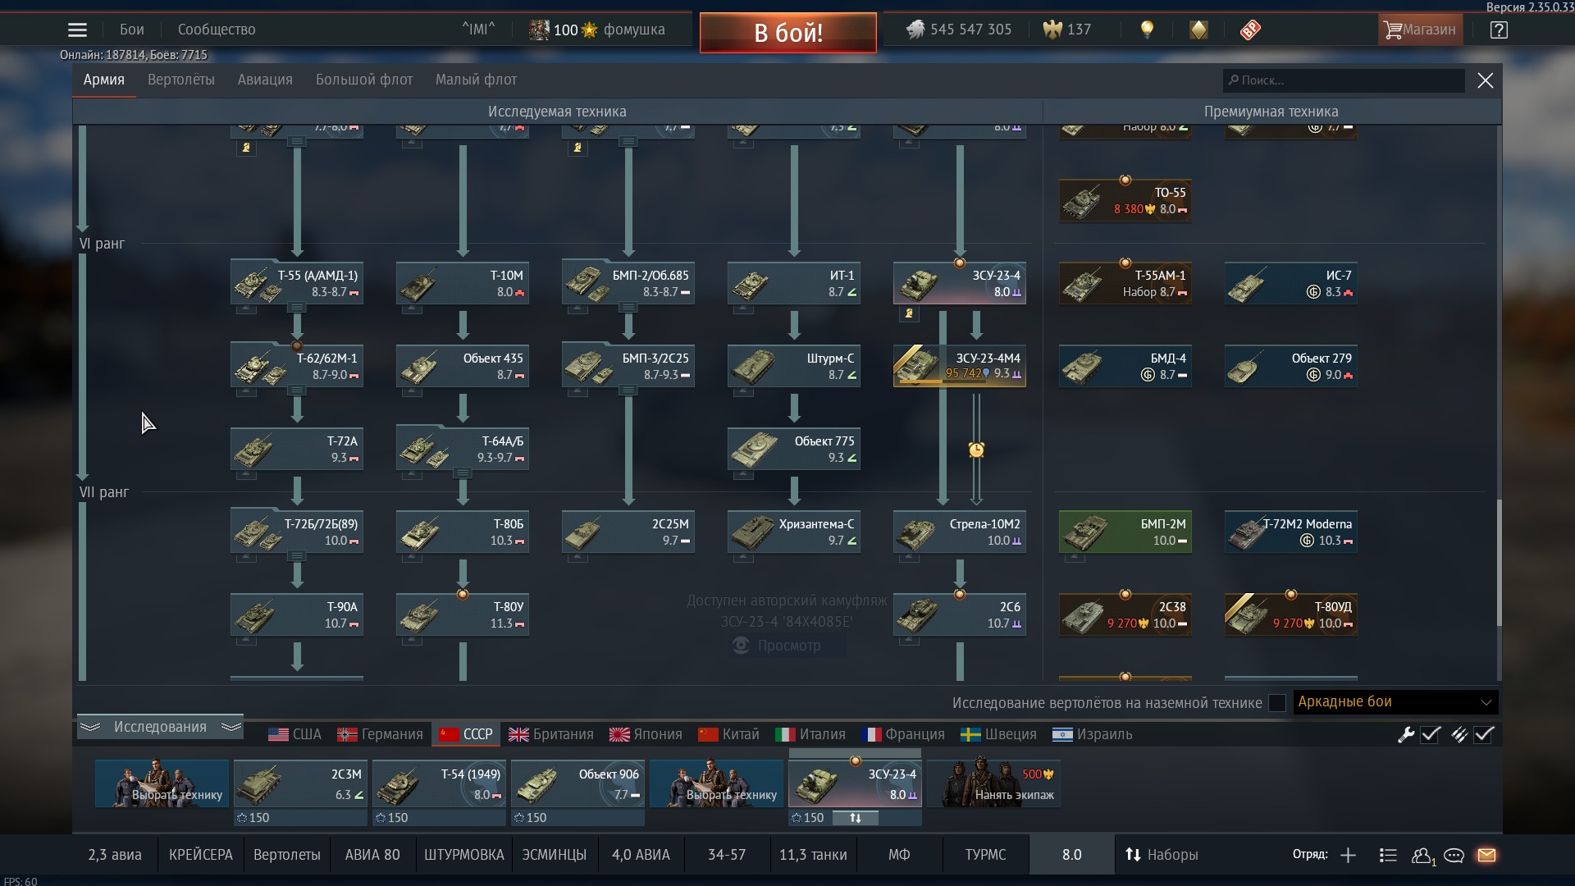Select the Израиль nation tab
Screen dimensions: 1575x886
click(x=1092, y=734)
